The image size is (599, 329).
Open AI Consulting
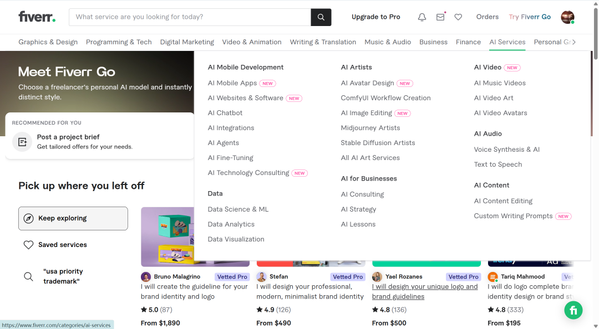click(362, 194)
